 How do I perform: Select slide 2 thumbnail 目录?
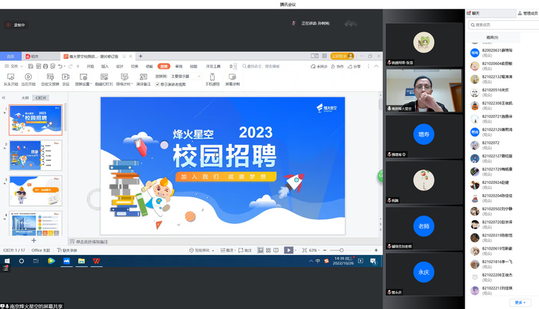35,155
